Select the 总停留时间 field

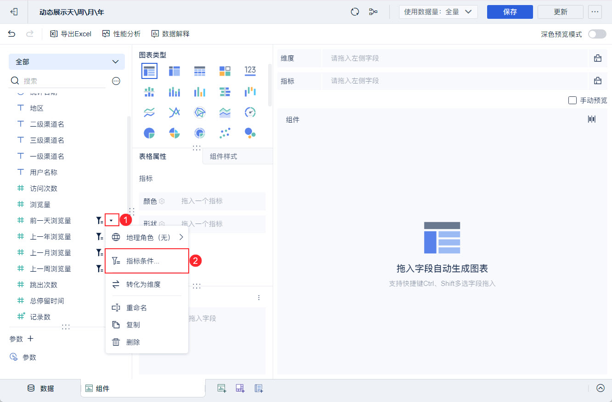point(47,301)
